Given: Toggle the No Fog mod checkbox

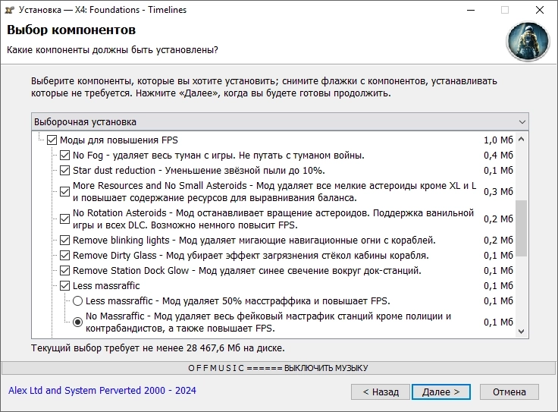Looking at the screenshot, I should tap(64, 156).
